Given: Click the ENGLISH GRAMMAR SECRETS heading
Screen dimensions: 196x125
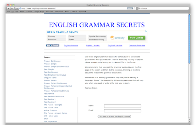Looking at the screenshot, I should click(x=97, y=25).
